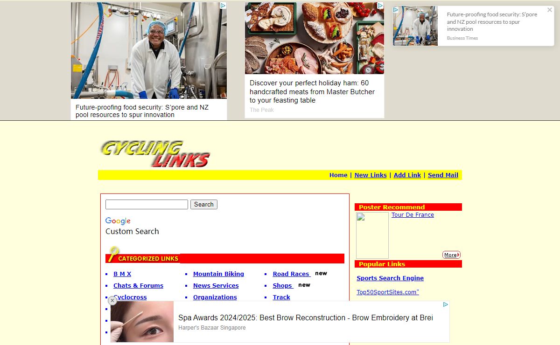Image resolution: width=560 pixels, height=345 pixels.
Task: Click the Cycling Links logo
Action: pyautogui.click(x=155, y=154)
